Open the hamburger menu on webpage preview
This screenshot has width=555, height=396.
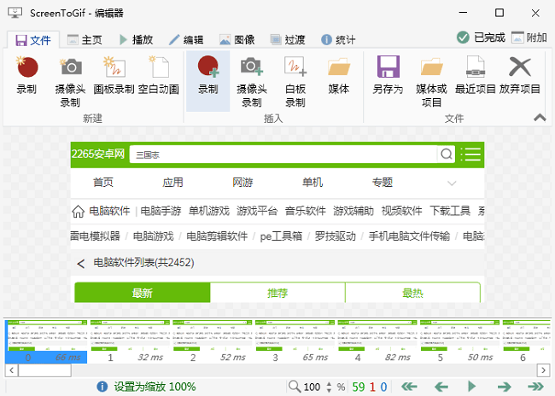(x=470, y=154)
